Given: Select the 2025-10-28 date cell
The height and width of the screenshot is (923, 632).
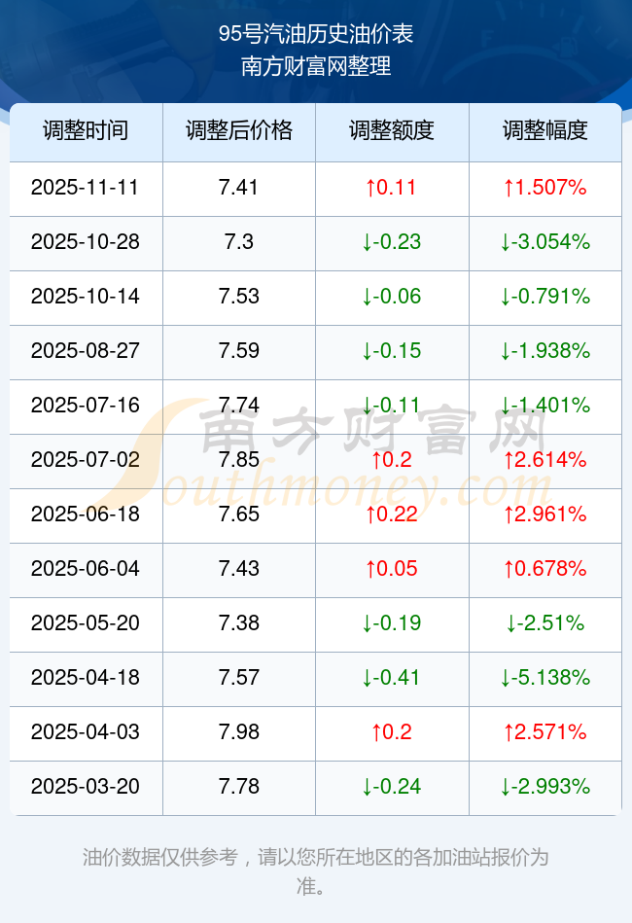Looking at the screenshot, I should pos(86,242).
